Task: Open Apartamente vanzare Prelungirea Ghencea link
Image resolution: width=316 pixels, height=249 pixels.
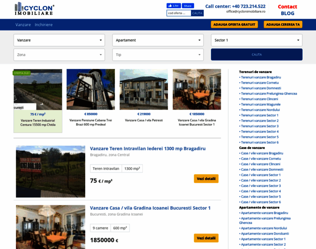Action: click(x=265, y=221)
